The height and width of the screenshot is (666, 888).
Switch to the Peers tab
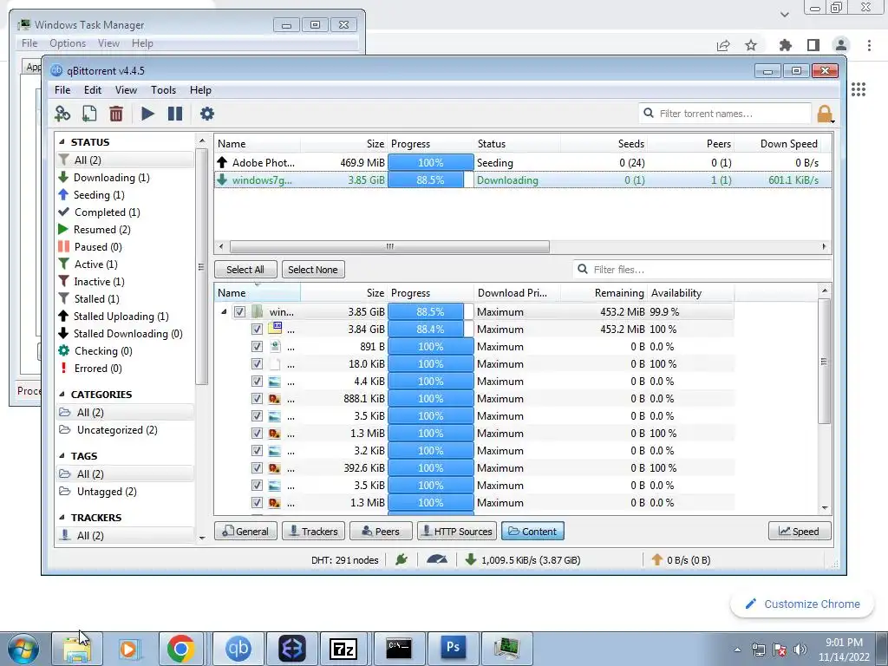pos(381,532)
